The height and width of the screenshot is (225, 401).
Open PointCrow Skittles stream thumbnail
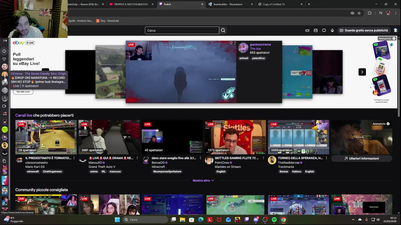(x=235, y=137)
